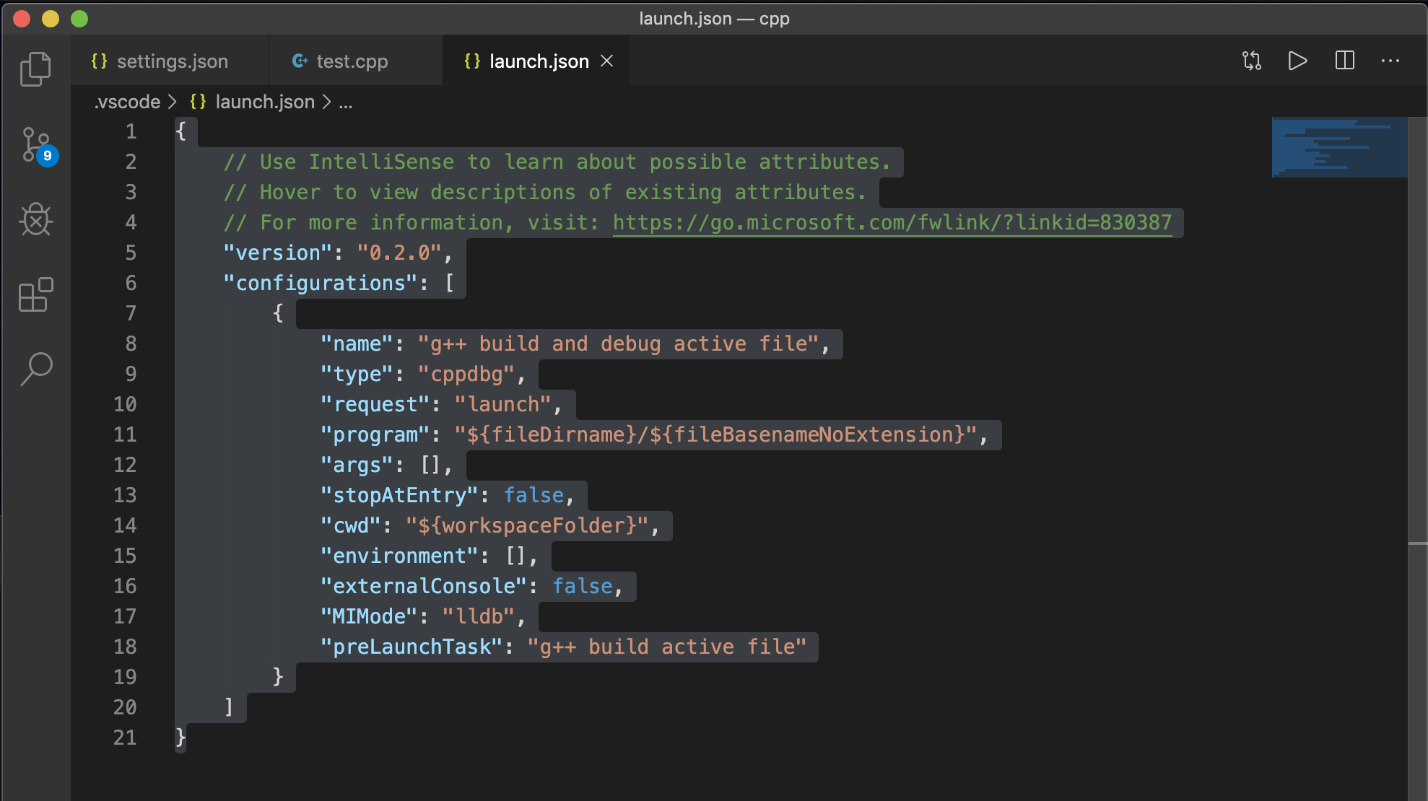Open the Explorer view in activity bar
Viewport: 1428px width, 801px height.
[35, 69]
